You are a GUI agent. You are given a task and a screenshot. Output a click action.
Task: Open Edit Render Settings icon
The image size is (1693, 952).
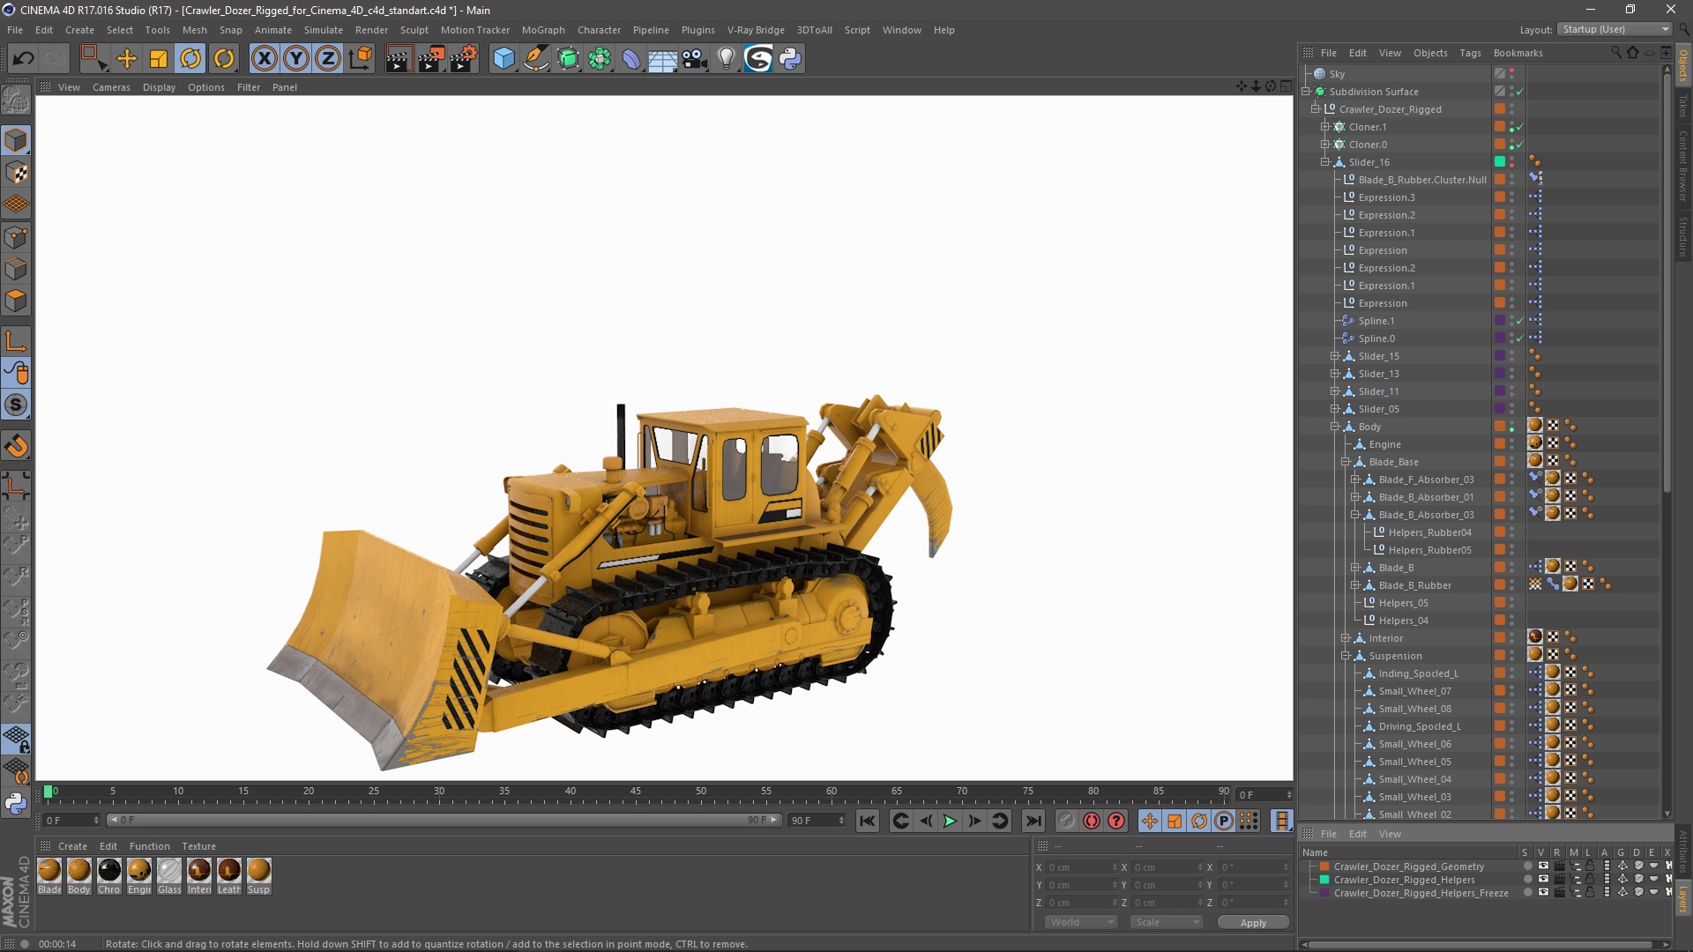pyautogui.click(x=463, y=59)
